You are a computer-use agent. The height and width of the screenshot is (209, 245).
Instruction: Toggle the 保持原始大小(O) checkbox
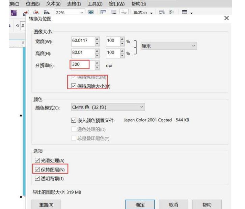74,86
